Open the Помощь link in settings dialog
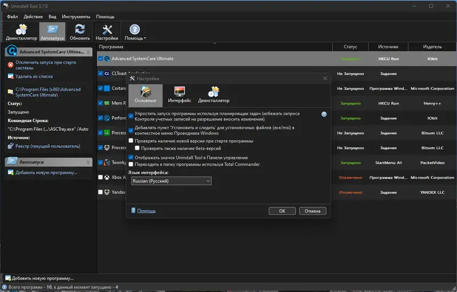The image size is (457, 292). point(146,210)
